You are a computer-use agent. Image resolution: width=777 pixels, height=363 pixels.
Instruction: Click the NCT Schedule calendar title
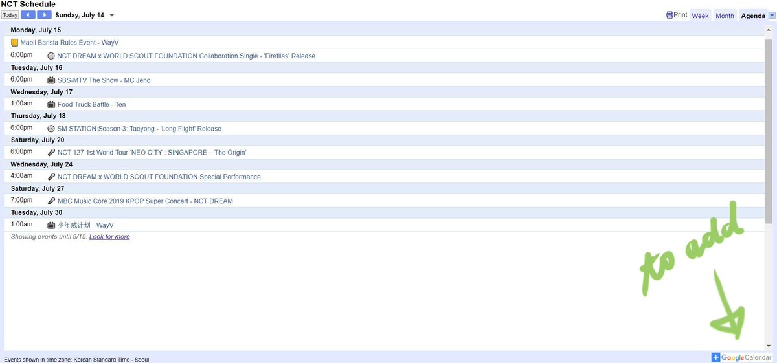tap(28, 5)
